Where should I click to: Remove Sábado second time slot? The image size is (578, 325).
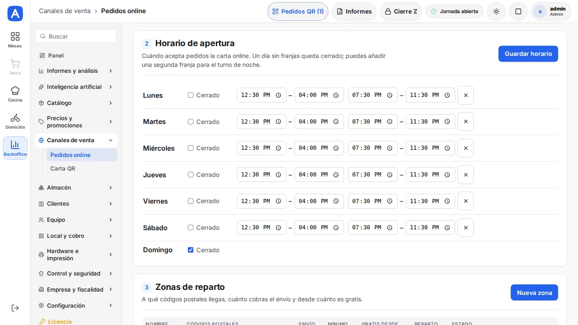pyautogui.click(x=465, y=228)
